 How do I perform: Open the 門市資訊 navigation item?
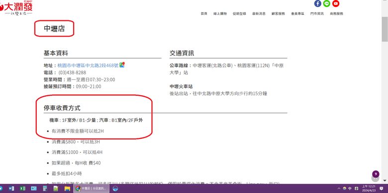point(317,14)
